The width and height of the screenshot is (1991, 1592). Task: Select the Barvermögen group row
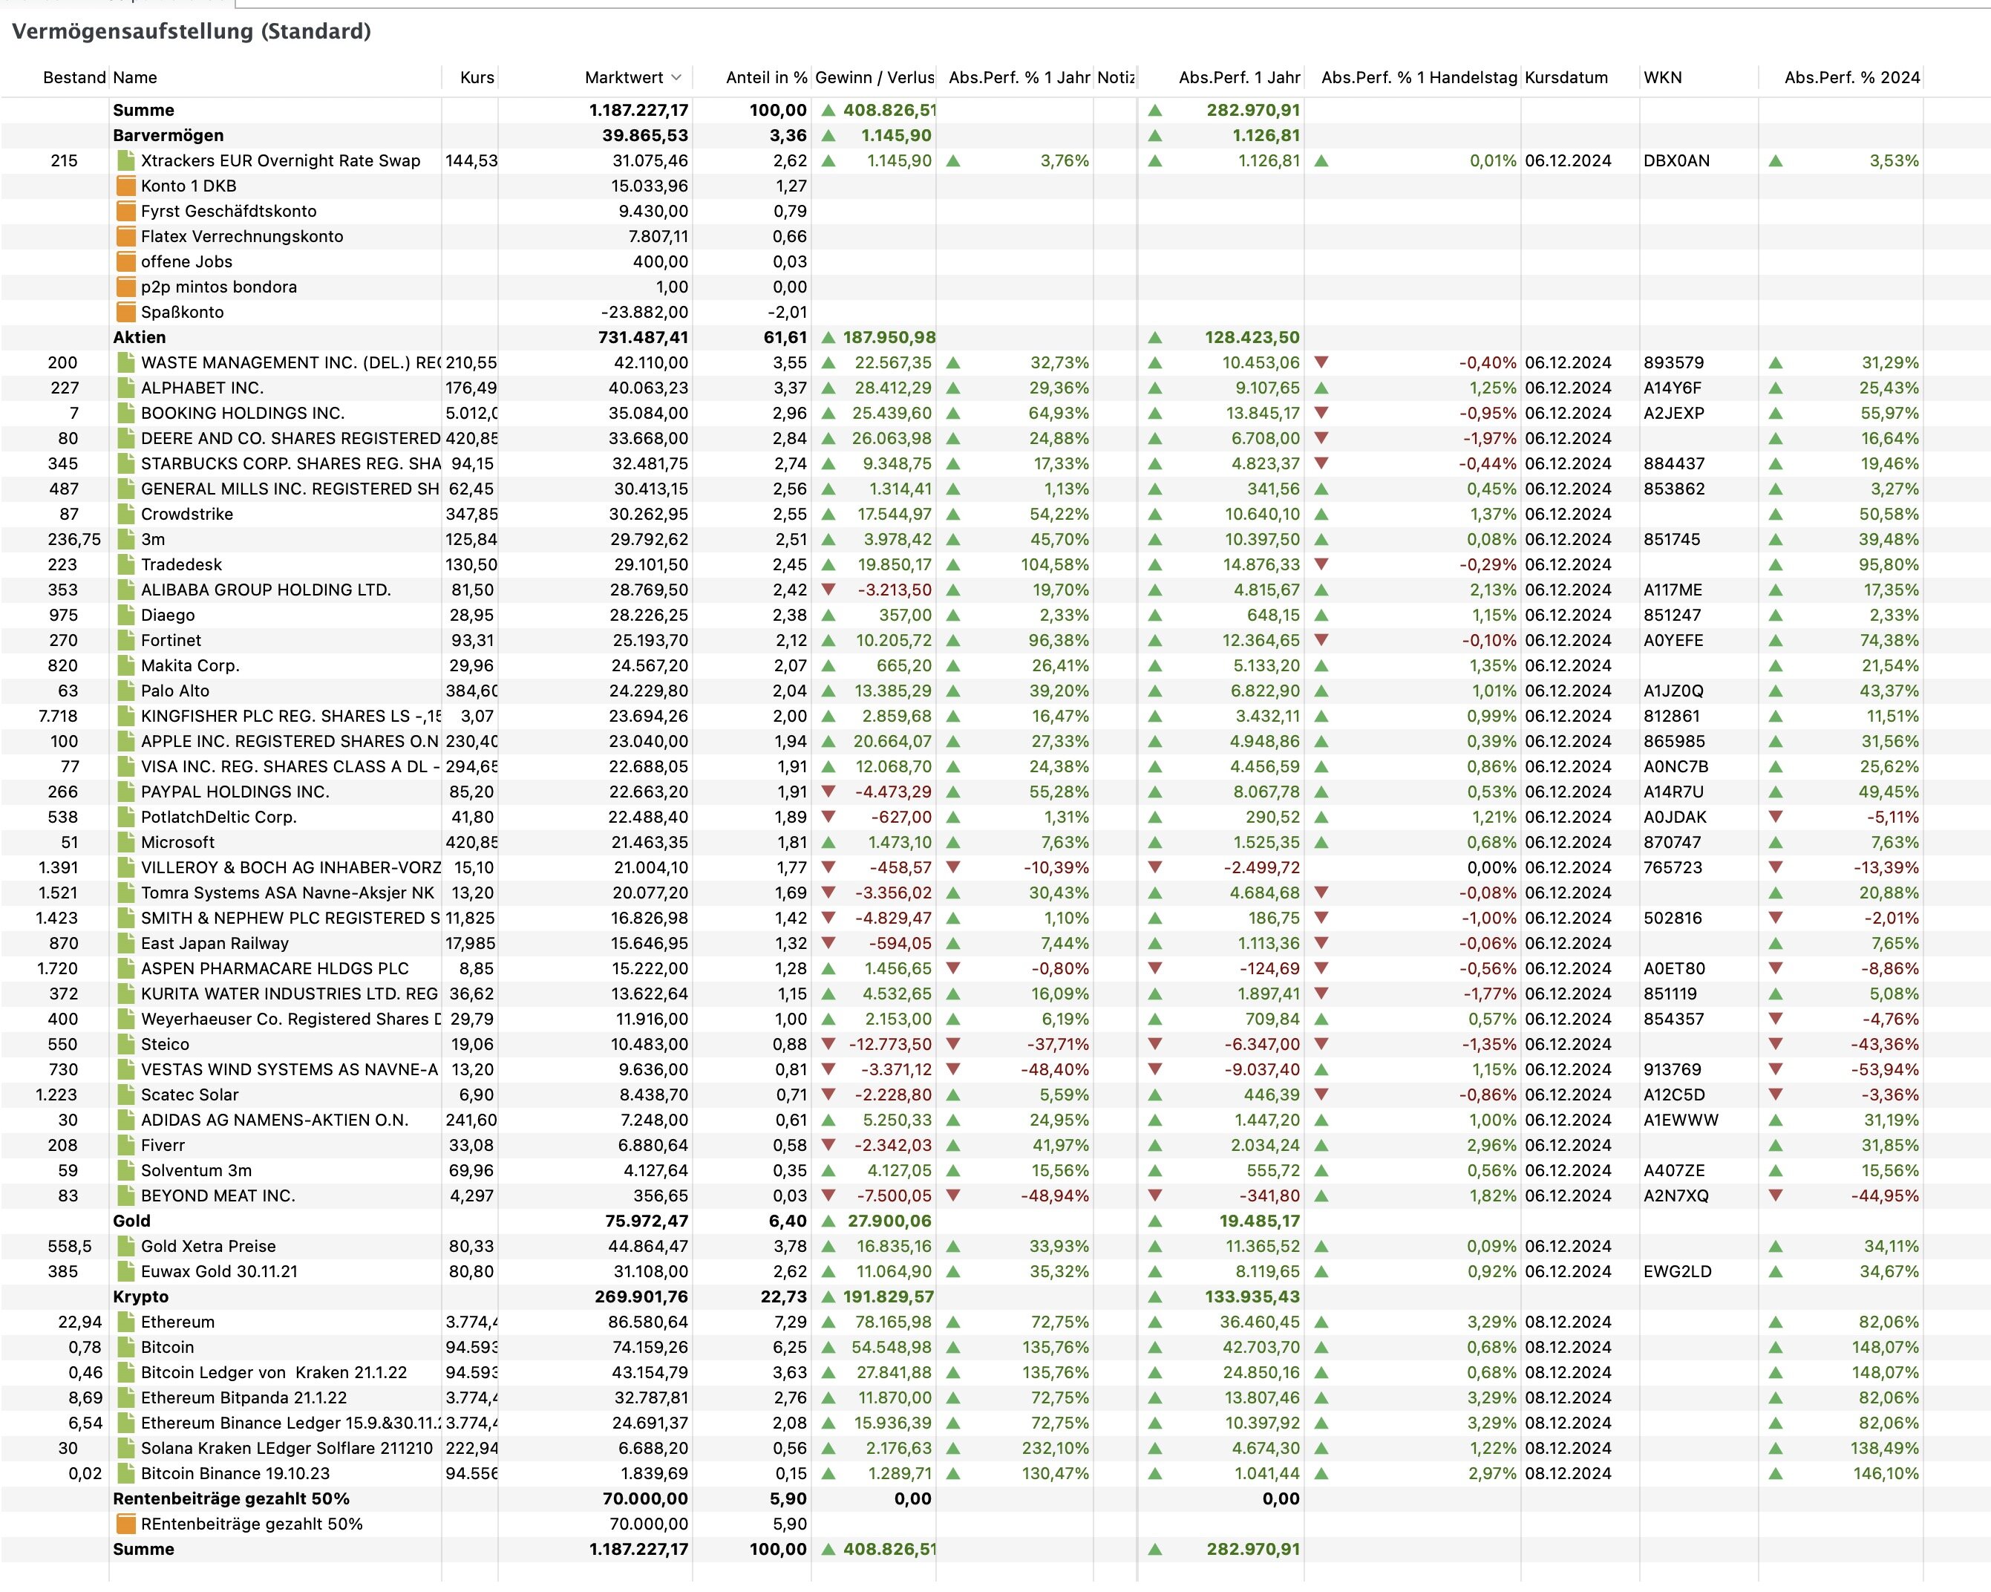click(168, 135)
